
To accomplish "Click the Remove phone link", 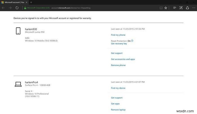I will click(118, 65).
